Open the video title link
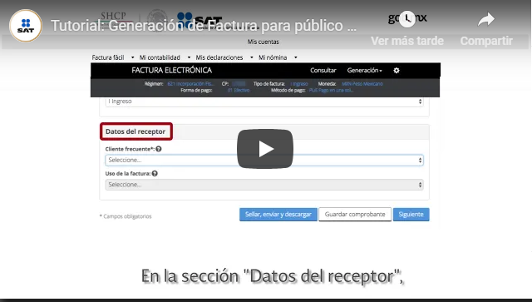Screen dimensions: 532x302 coord(204,26)
